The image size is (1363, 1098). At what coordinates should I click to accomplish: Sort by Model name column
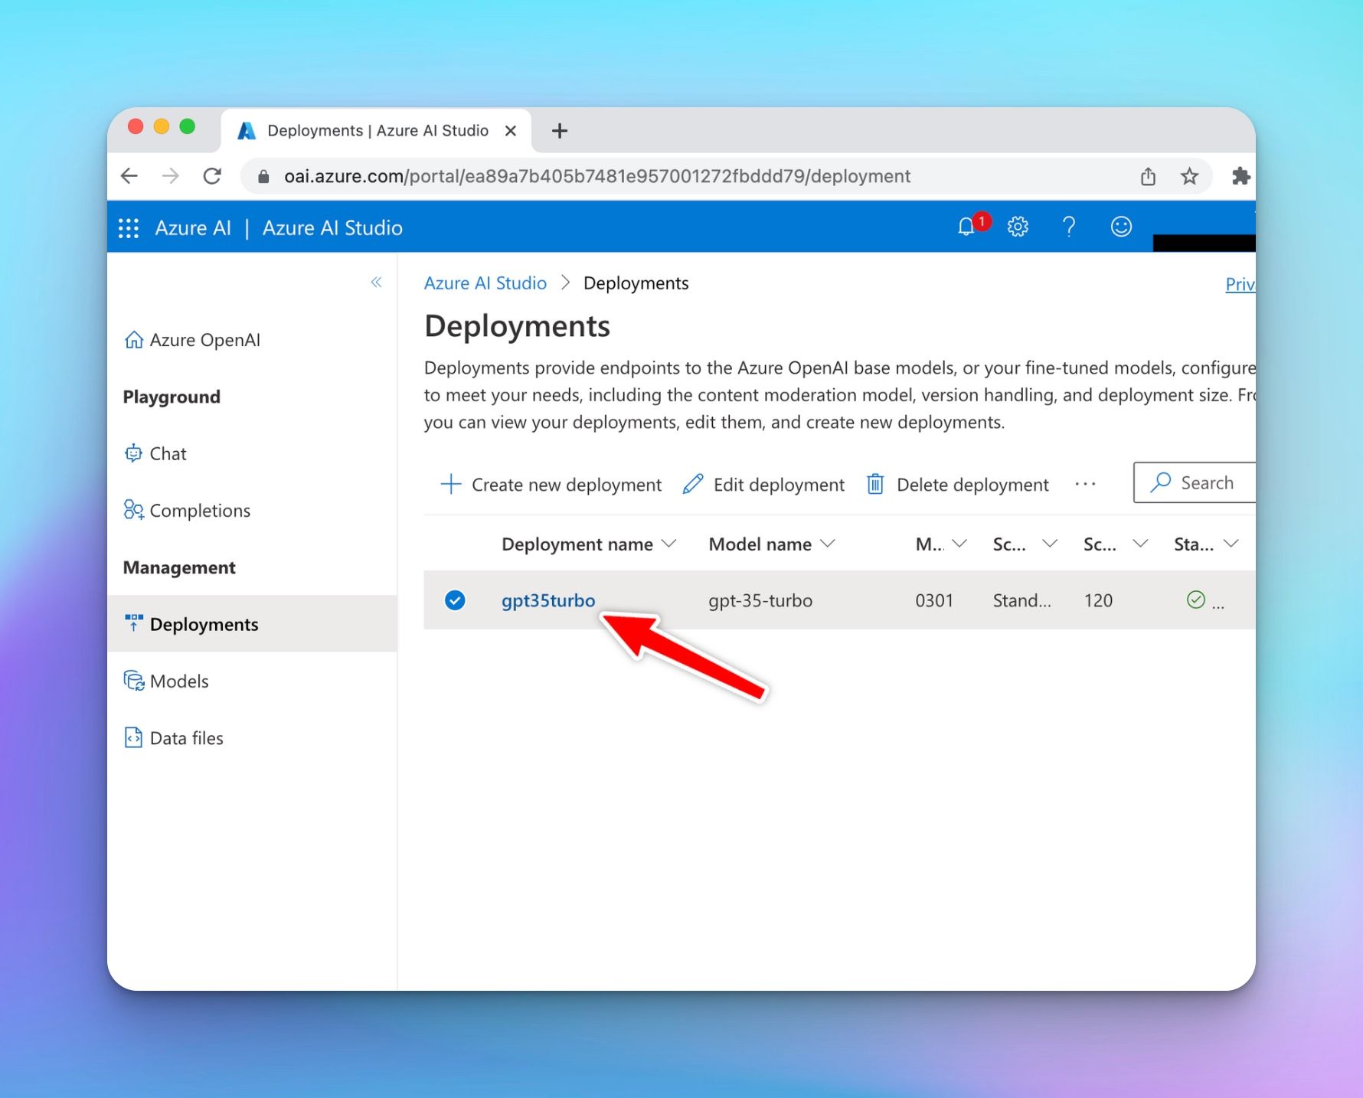pos(771,544)
